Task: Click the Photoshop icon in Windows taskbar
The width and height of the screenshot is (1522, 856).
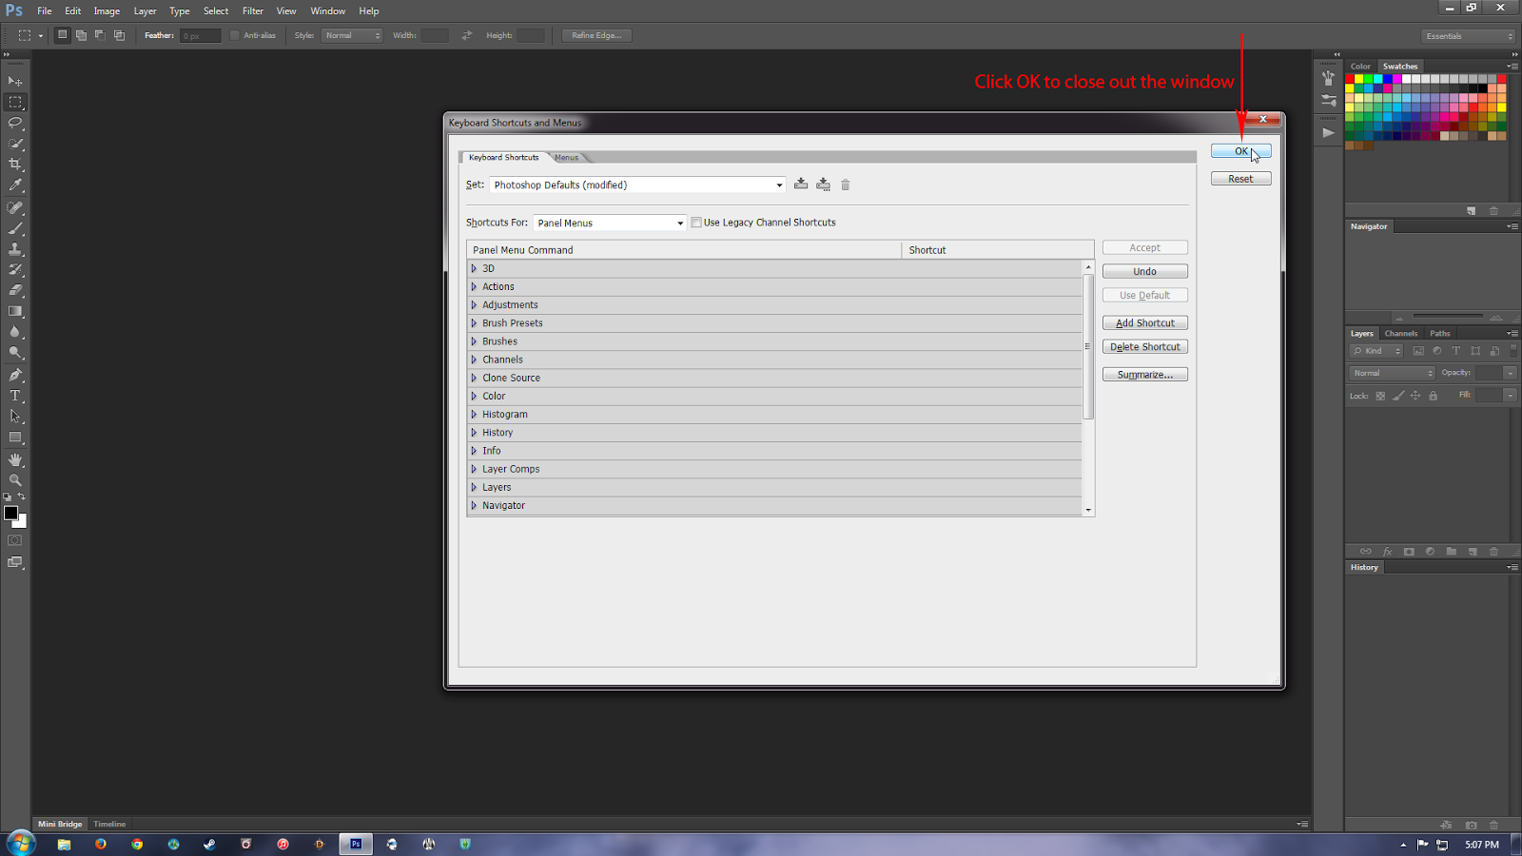Action: pos(356,844)
